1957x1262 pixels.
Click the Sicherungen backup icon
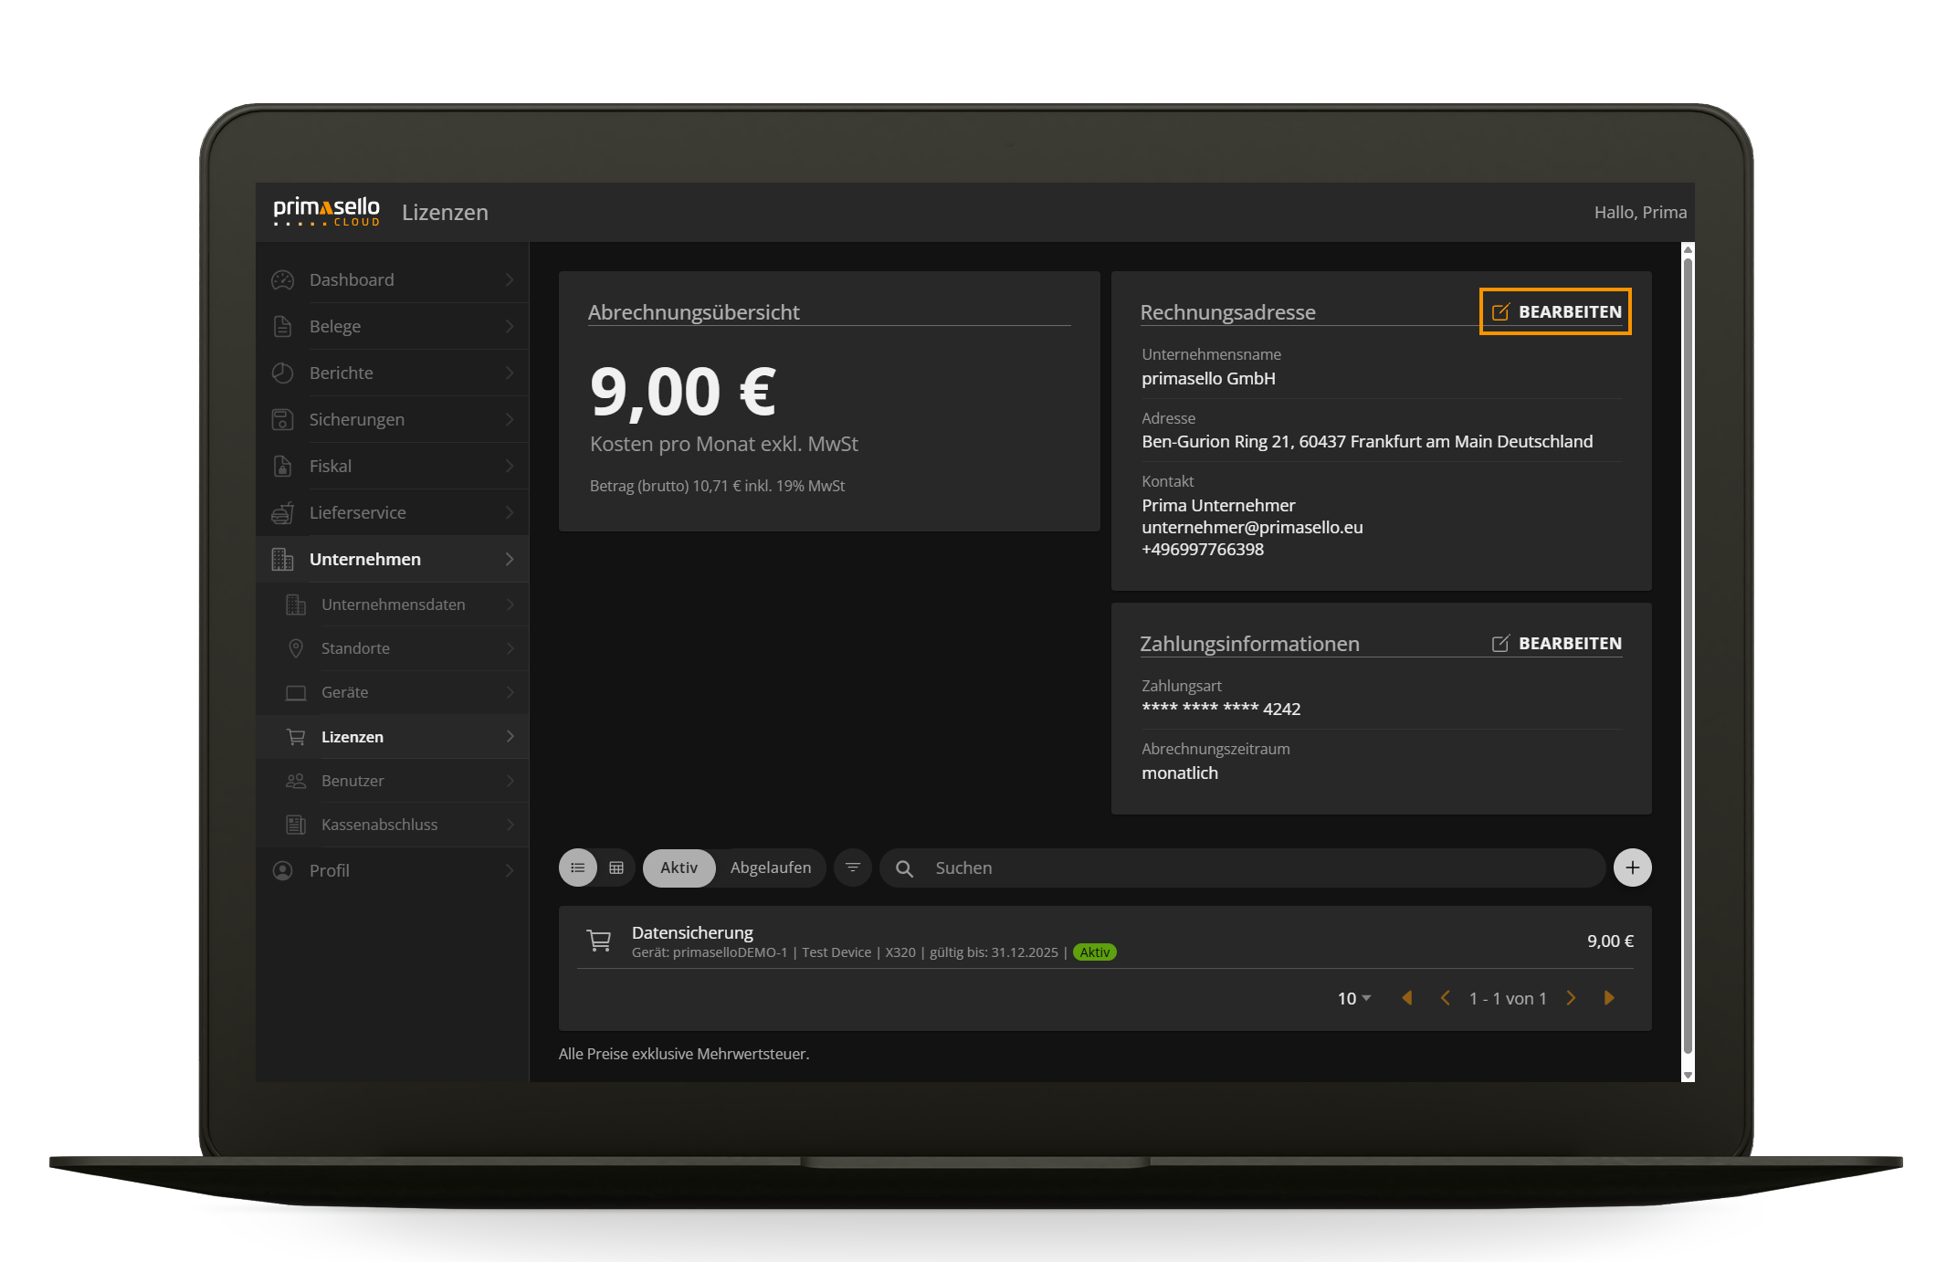pyautogui.click(x=282, y=419)
